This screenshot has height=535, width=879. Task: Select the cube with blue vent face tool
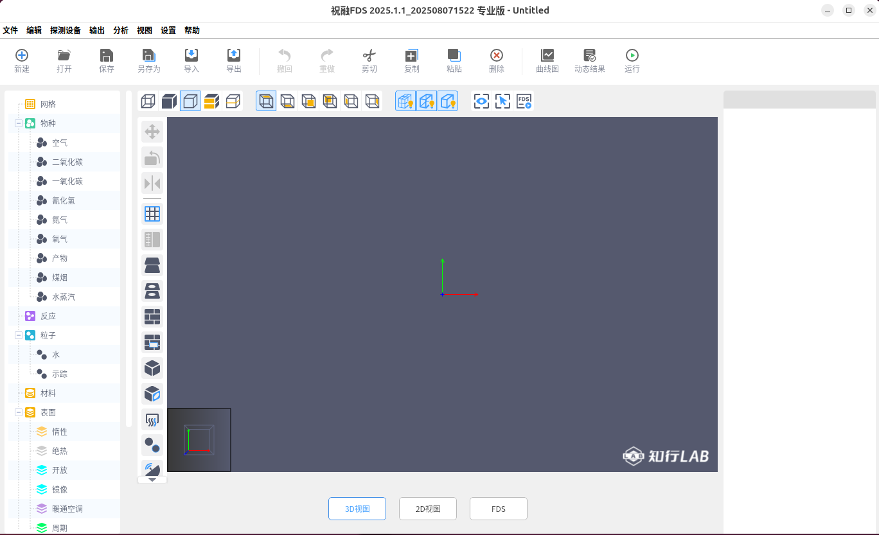[x=152, y=394]
